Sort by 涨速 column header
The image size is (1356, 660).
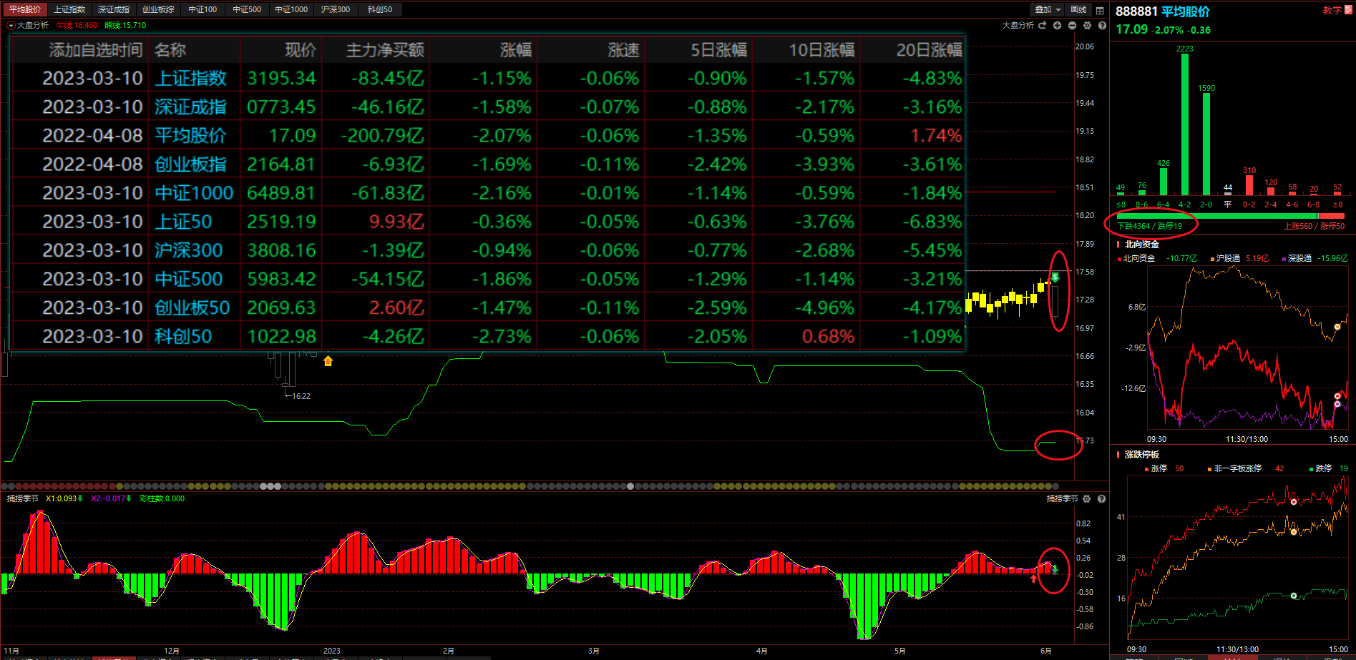tap(623, 50)
